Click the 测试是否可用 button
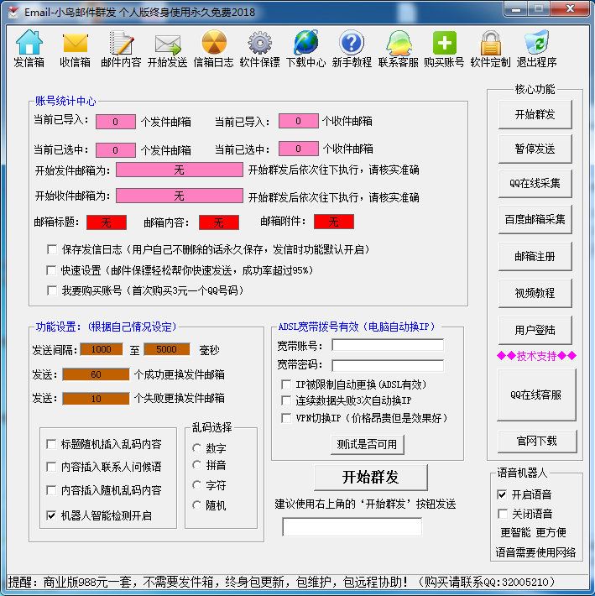Viewport: 595px width, 596px height. (x=367, y=443)
